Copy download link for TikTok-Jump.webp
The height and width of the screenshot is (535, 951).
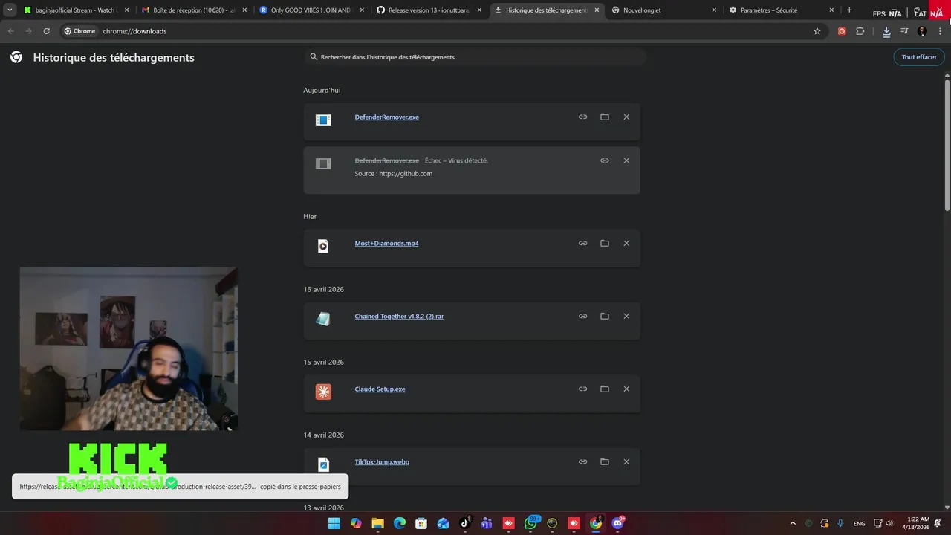click(x=582, y=461)
